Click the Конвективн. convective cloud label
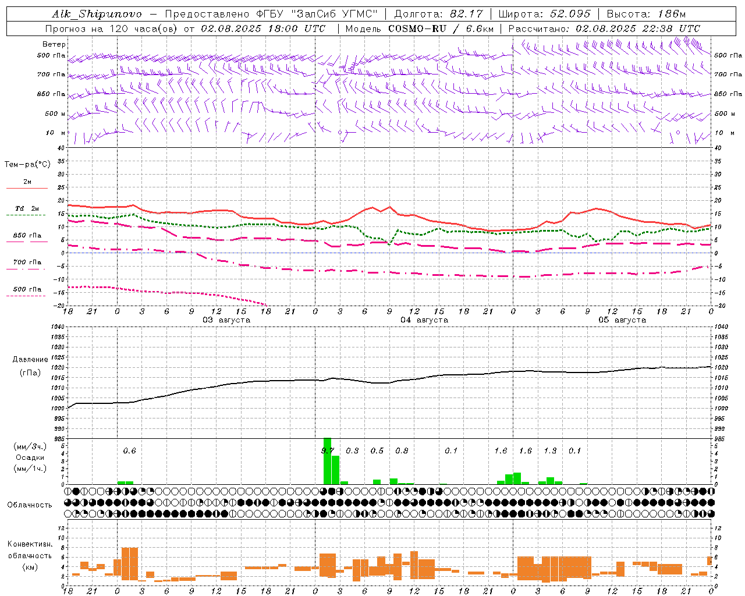745x596 pixels. (x=30, y=544)
